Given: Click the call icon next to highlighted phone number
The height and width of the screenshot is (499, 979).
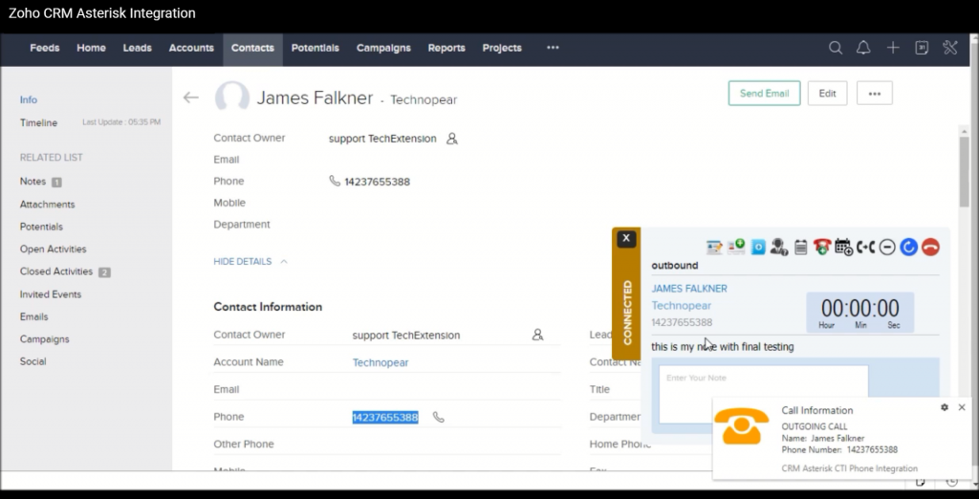Looking at the screenshot, I should pos(438,417).
